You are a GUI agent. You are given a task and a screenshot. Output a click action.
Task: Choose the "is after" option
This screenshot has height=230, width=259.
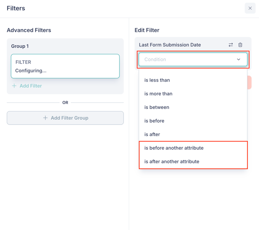[152, 134]
